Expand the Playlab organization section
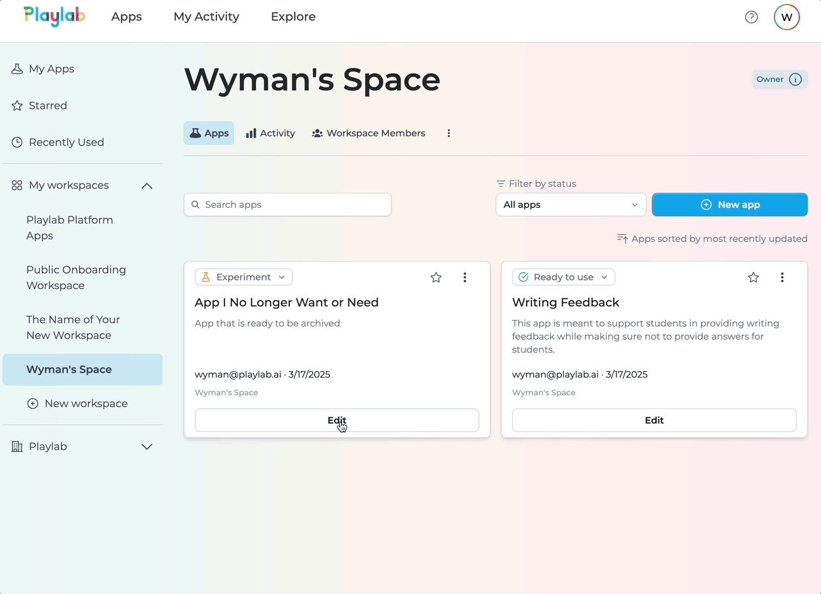The image size is (821, 594). click(x=147, y=446)
